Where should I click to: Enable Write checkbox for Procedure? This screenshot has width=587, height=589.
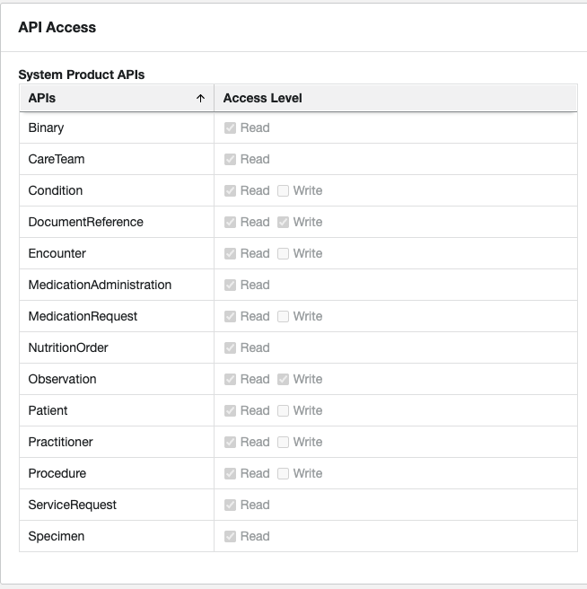tap(283, 473)
